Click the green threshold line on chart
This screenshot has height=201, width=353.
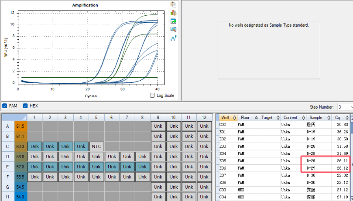pos(89,77)
